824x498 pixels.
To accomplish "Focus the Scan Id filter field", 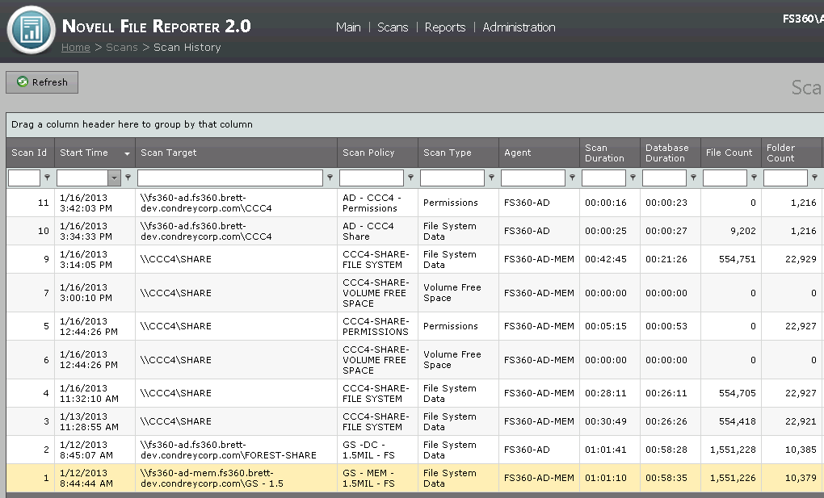I will pyautogui.click(x=24, y=178).
